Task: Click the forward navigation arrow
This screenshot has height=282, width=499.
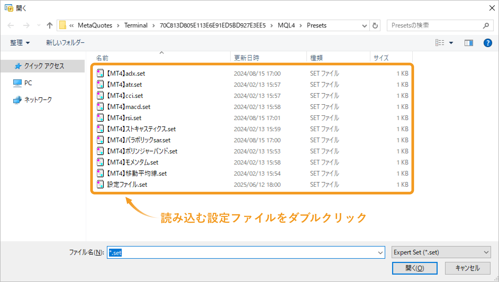Action: click(x=26, y=25)
